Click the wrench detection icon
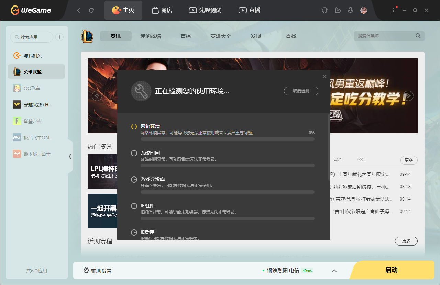 click(x=141, y=91)
